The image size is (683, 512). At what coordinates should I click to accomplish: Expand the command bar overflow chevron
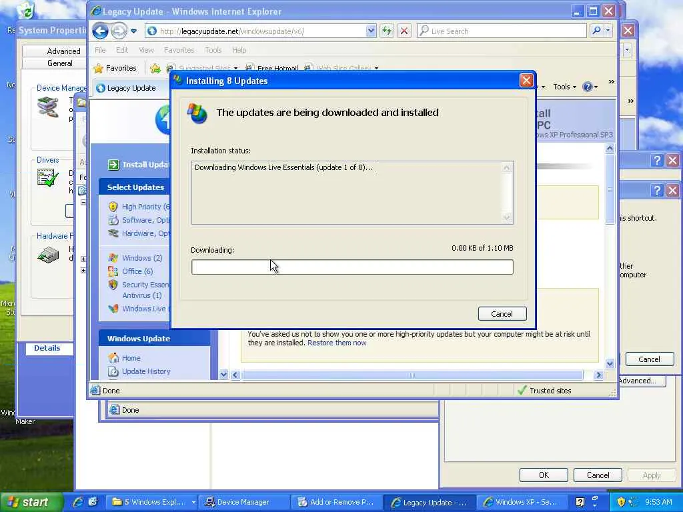click(x=611, y=81)
